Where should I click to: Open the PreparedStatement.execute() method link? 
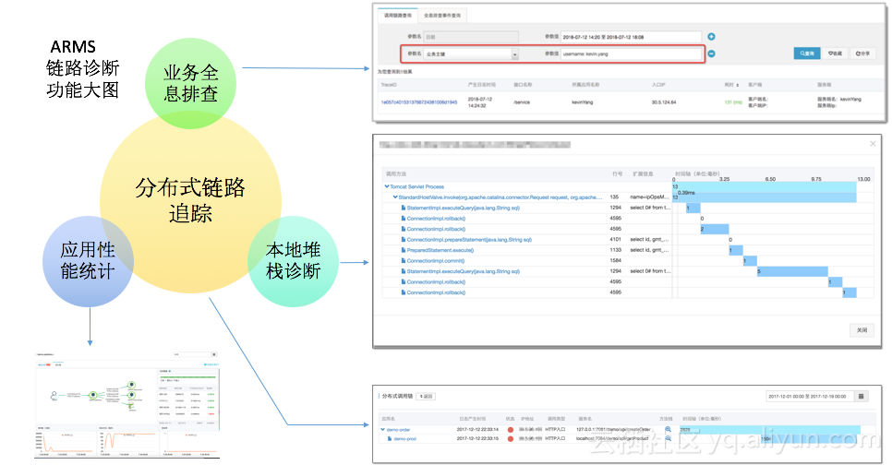point(440,250)
